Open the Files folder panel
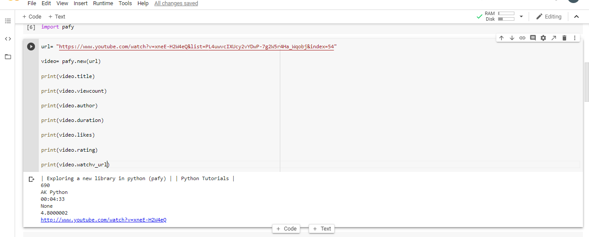 [x=8, y=56]
